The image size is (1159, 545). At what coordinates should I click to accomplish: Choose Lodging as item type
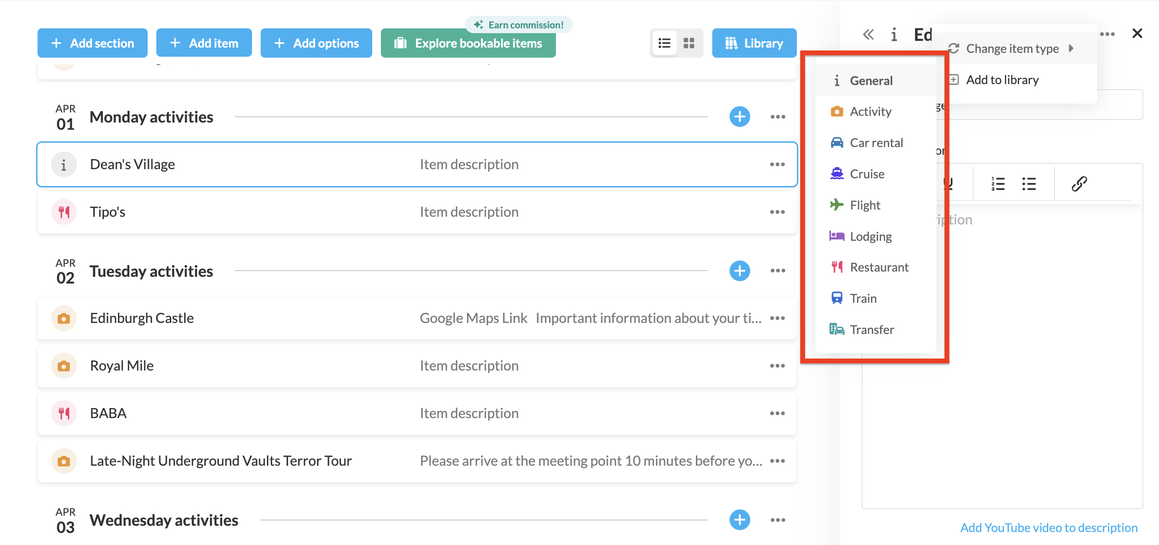click(870, 236)
